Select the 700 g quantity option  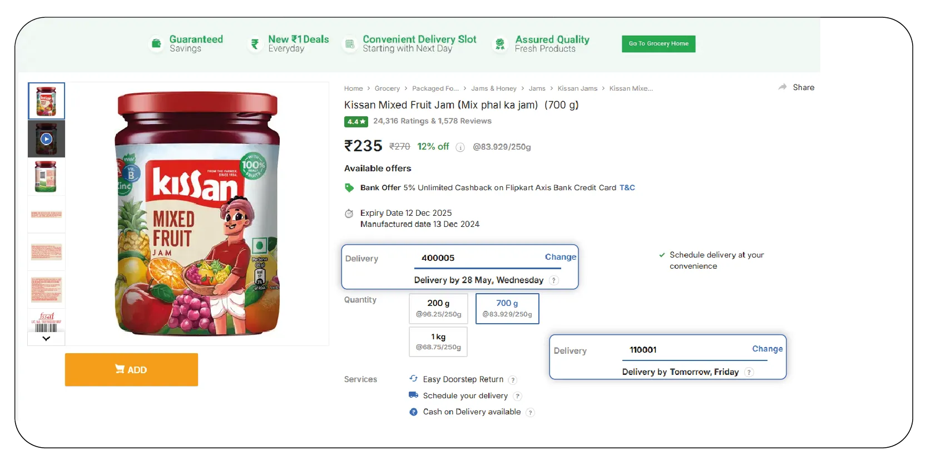tap(507, 308)
